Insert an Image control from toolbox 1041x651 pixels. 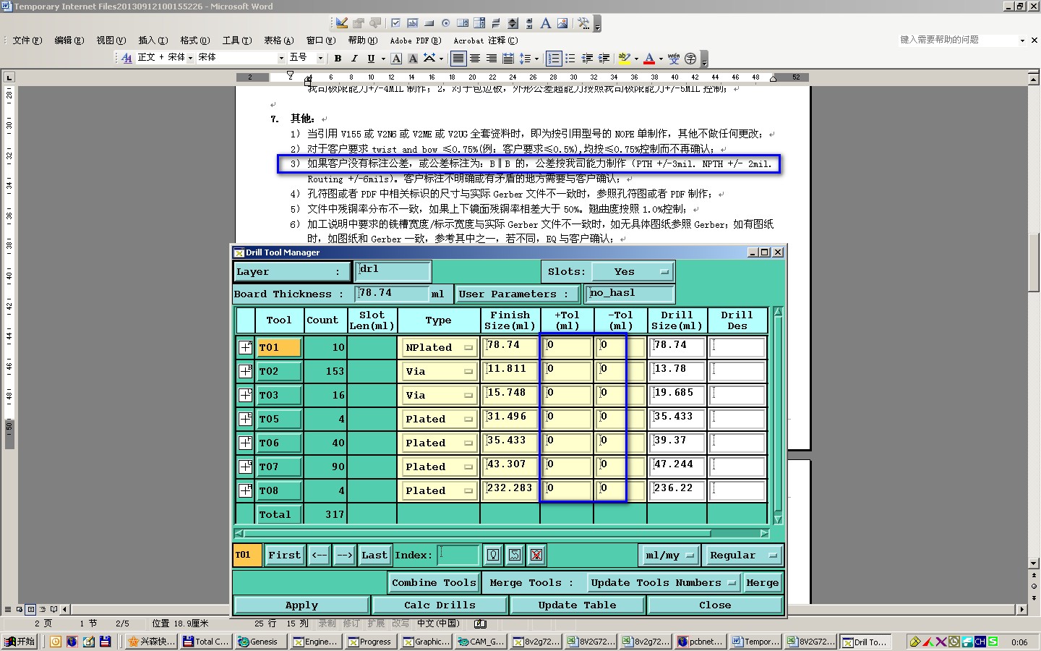click(562, 23)
